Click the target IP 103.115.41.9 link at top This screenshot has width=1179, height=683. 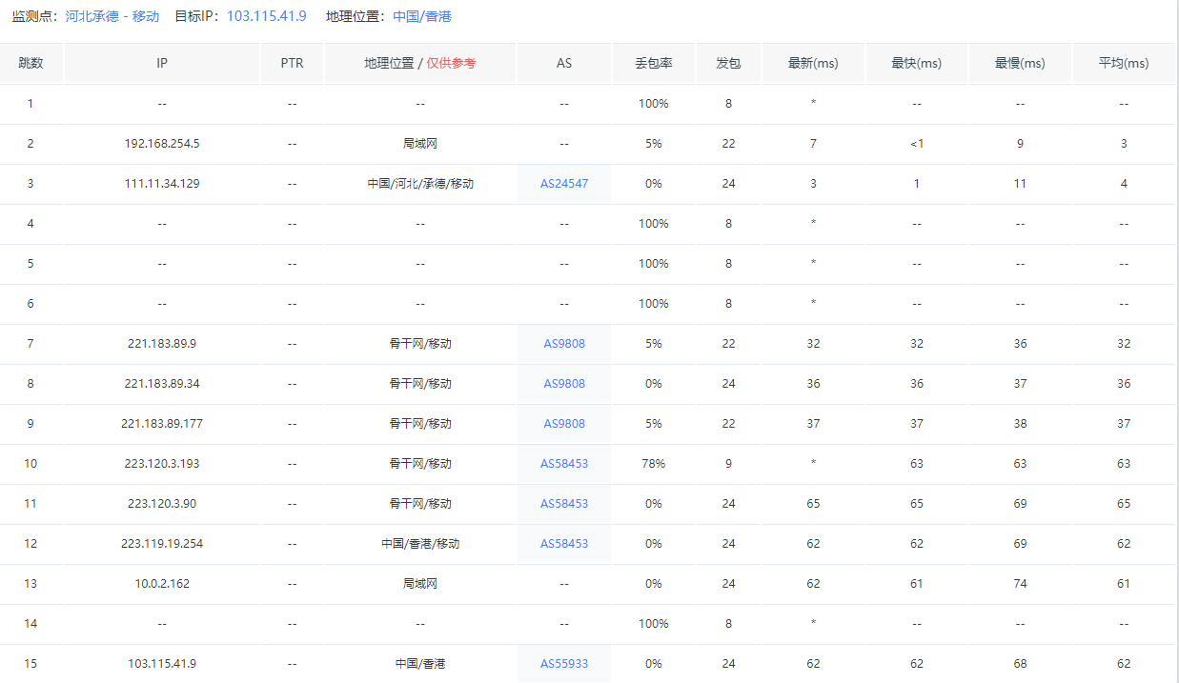tap(266, 16)
